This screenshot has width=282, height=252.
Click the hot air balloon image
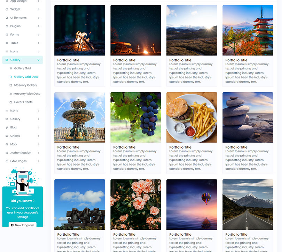coord(191,204)
